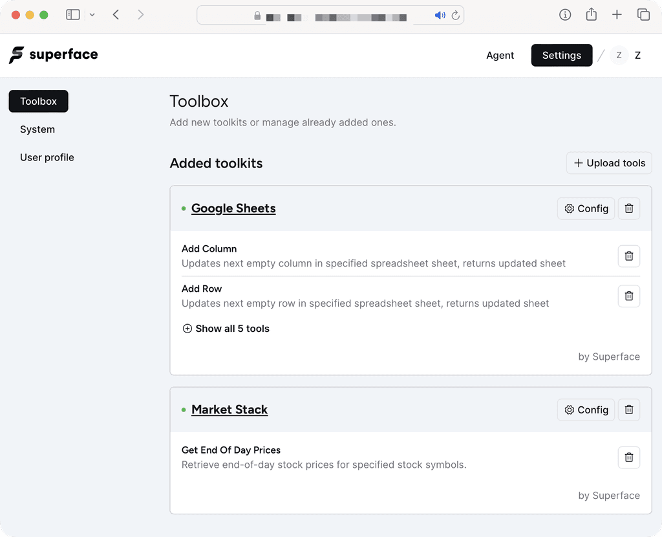Remove the Add Column tool
The width and height of the screenshot is (662, 537).
pos(628,256)
